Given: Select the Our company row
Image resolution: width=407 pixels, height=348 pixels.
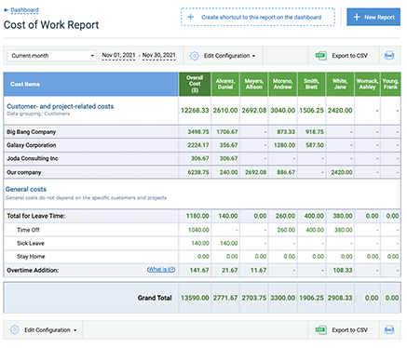Looking at the screenshot, I should pyautogui.click(x=202, y=172).
